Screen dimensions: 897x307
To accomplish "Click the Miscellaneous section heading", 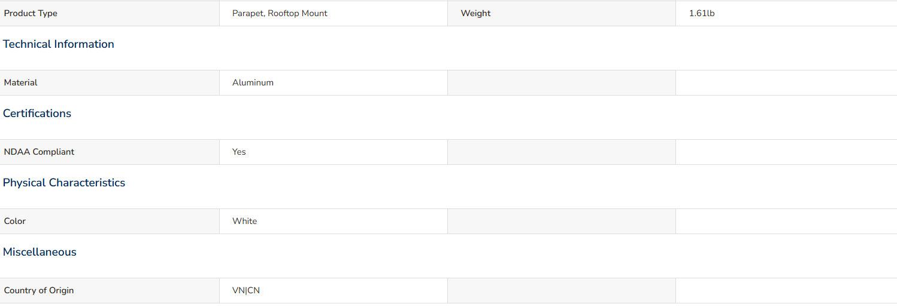I will pyautogui.click(x=40, y=252).
